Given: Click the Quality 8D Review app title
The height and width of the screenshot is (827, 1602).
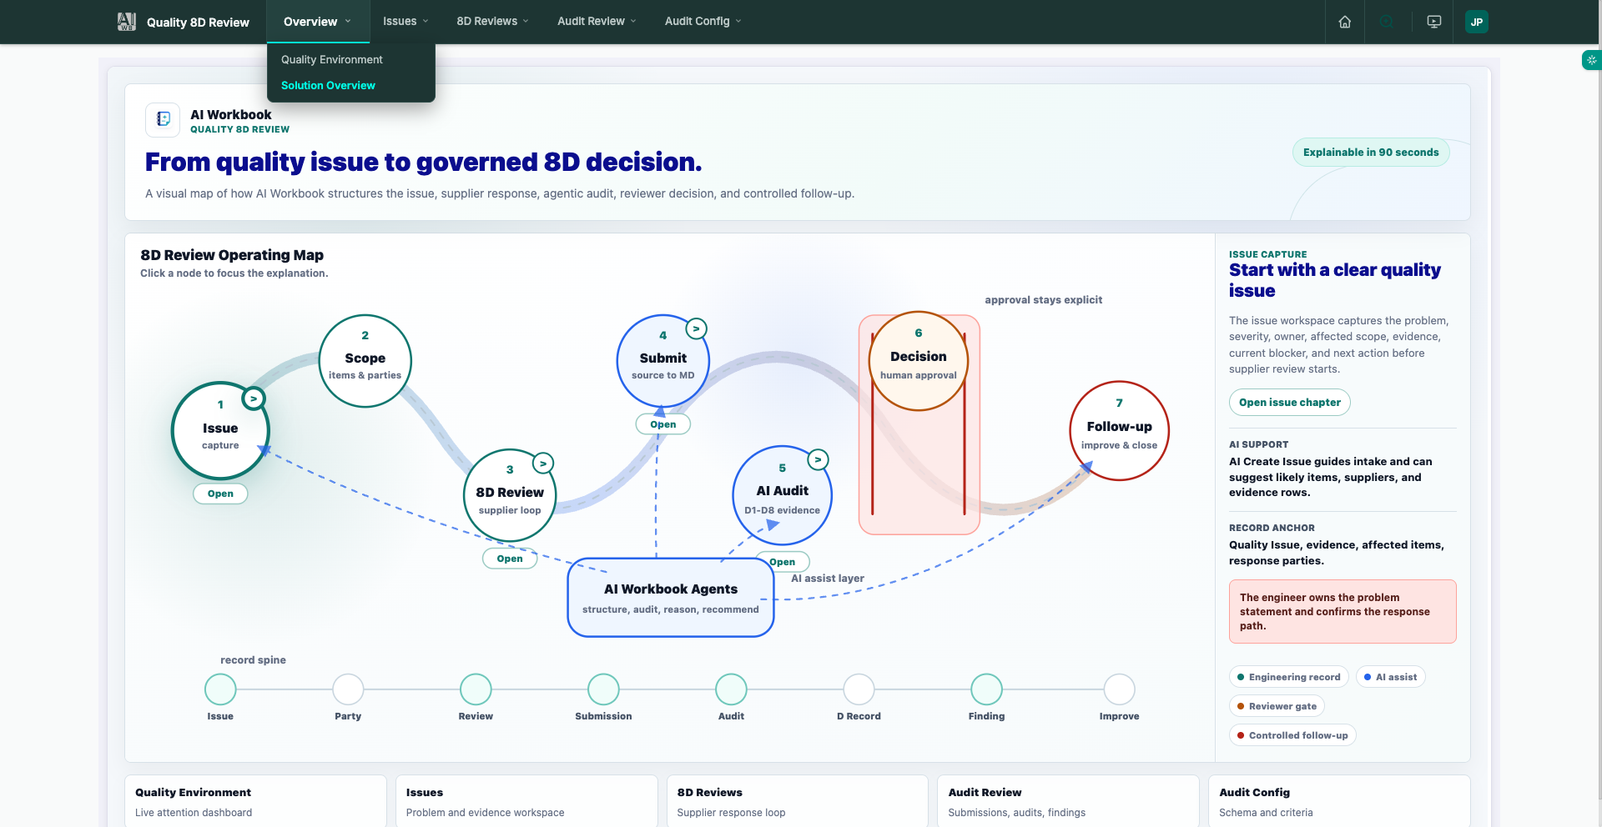Looking at the screenshot, I should coord(198,23).
